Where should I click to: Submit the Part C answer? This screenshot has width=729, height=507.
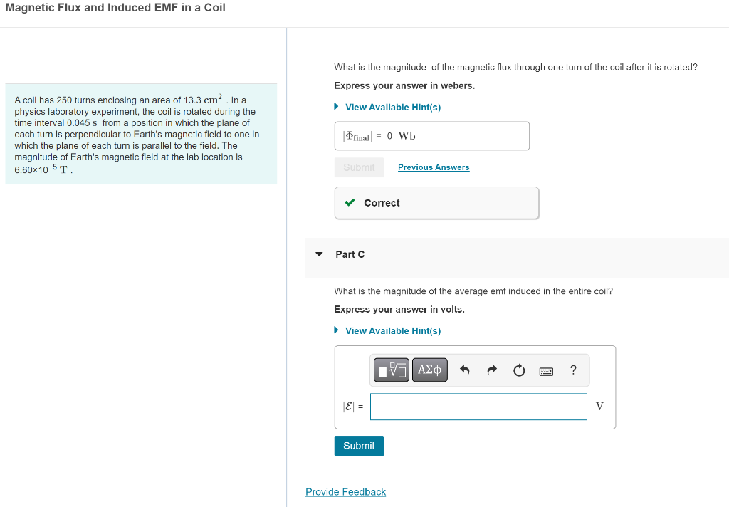click(x=359, y=445)
